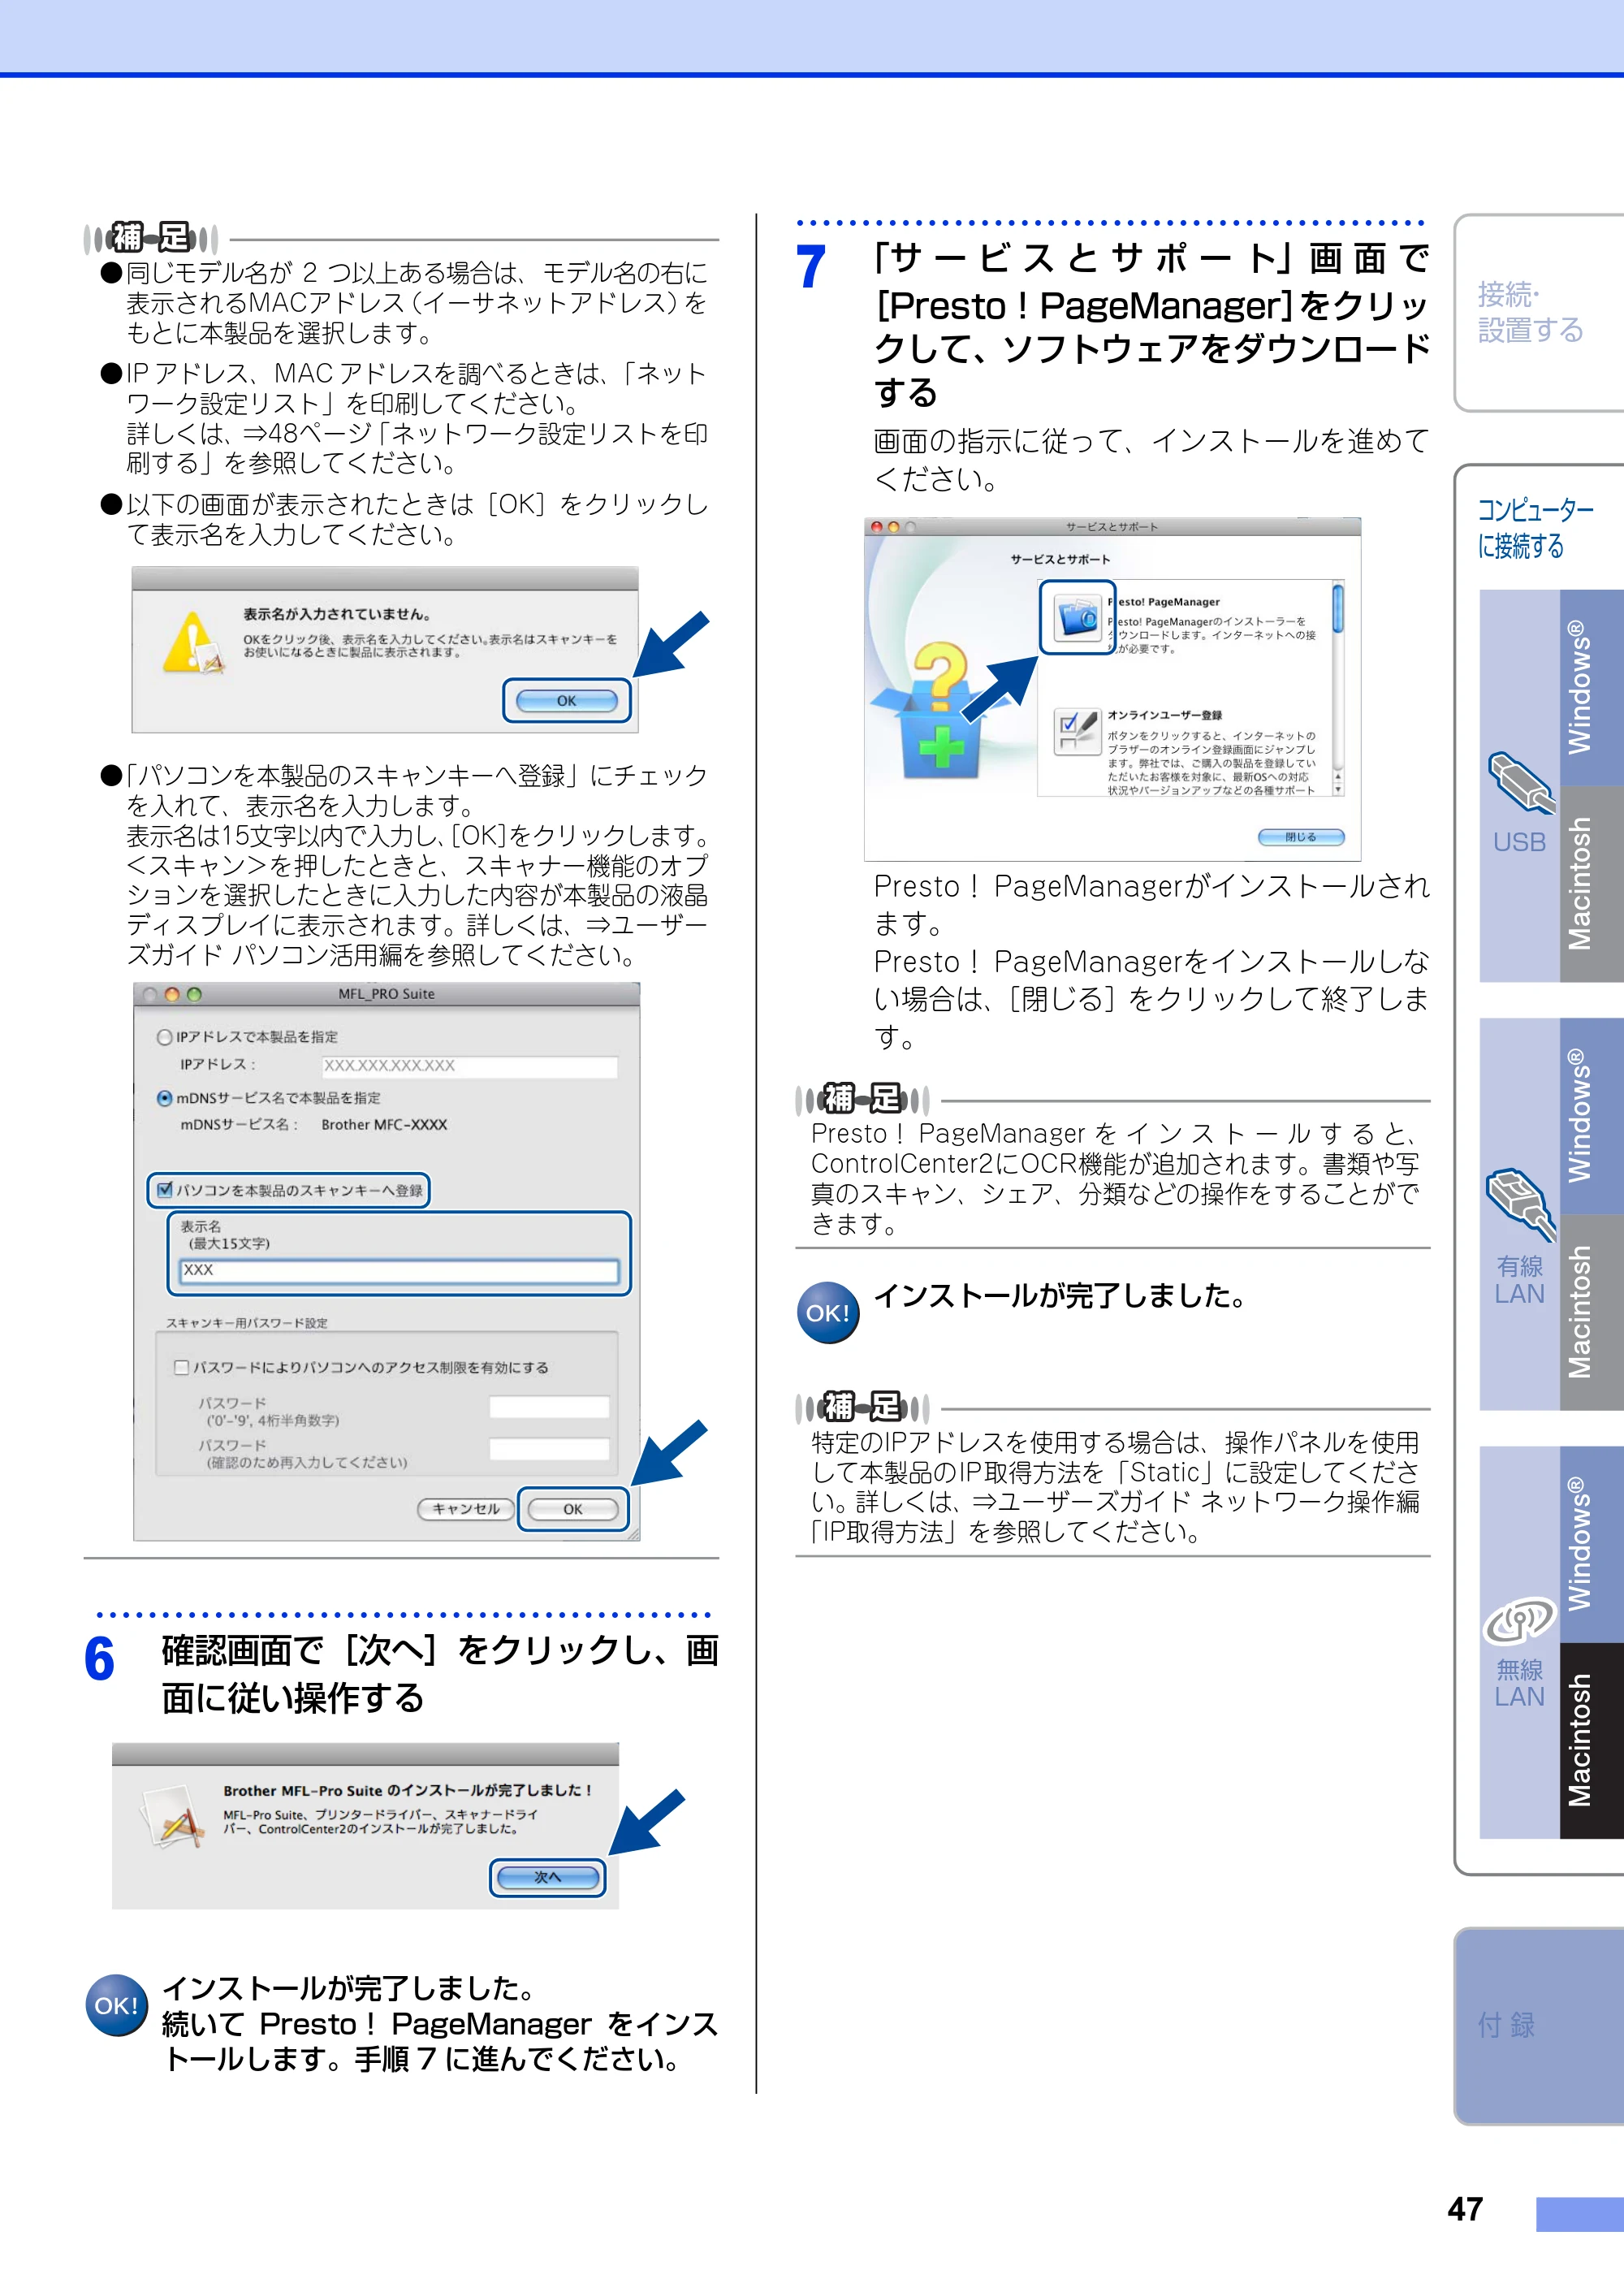Screen dimensions: 1624x2292
Task: Click the 'Presto! PageManager' list entry title
Action: tap(1164, 602)
